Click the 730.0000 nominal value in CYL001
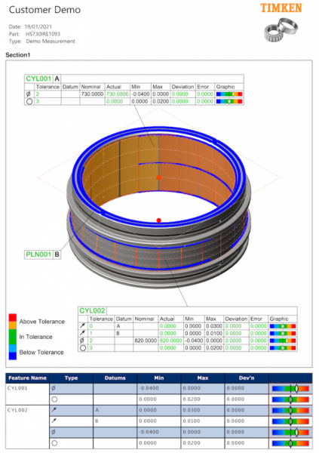This screenshot has height=453, width=319. coord(92,94)
